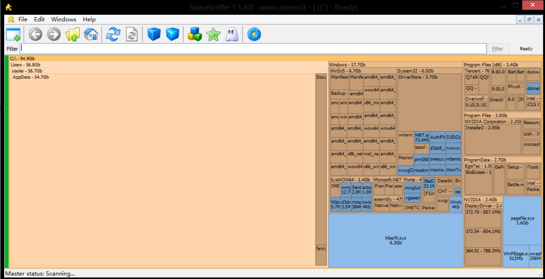Select the Battle.net folder block

point(516,187)
